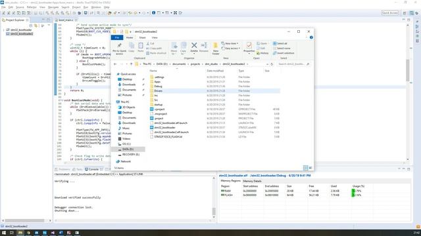Create a New folder from the ribbon
Screen dimensions: 421x236
tap(216, 49)
